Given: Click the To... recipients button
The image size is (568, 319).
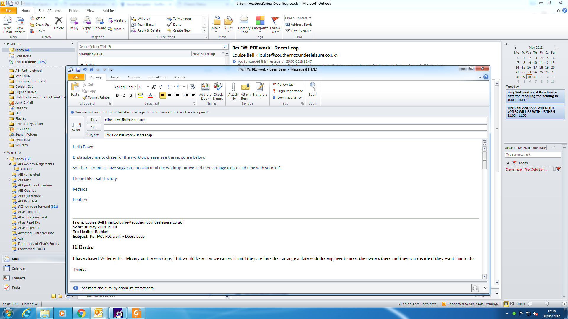Looking at the screenshot, I should pos(94,120).
